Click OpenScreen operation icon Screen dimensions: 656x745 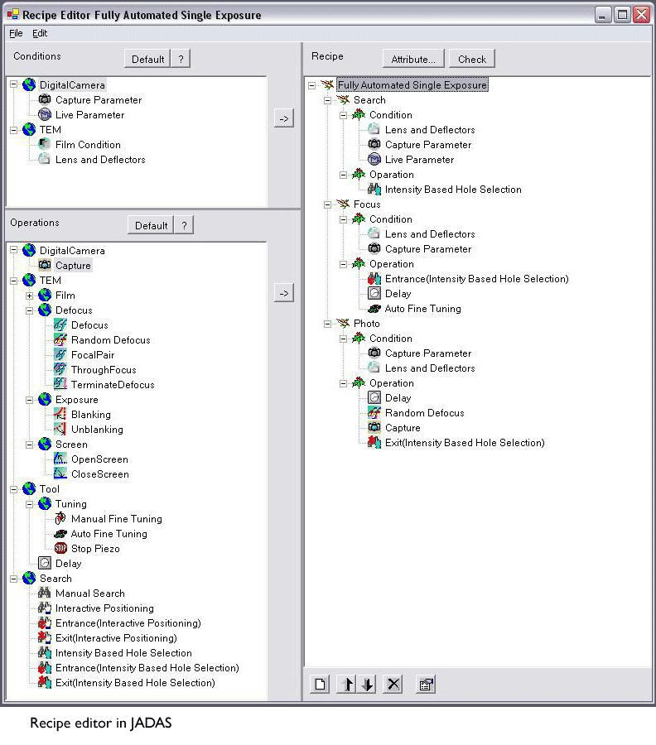(60, 459)
